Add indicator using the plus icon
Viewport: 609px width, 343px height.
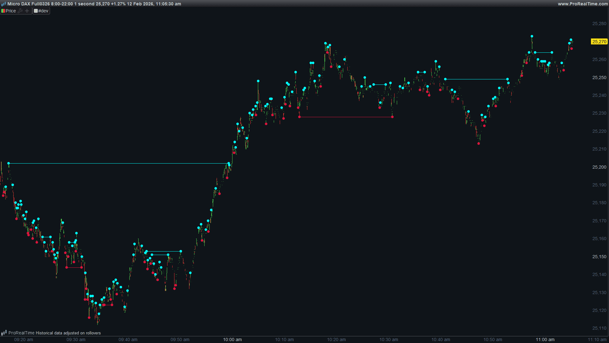point(27,11)
